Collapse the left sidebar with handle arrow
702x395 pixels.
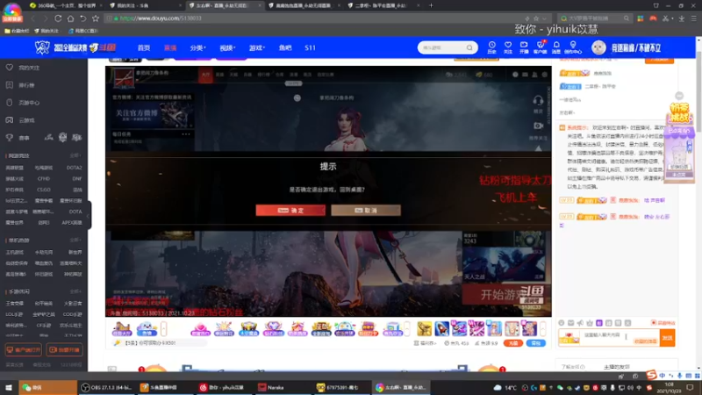tap(89, 215)
